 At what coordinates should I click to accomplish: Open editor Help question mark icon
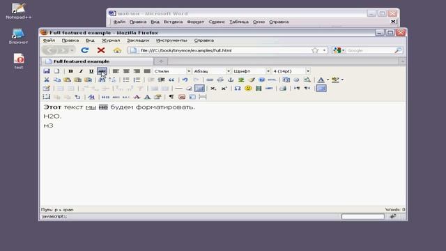(262, 79)
